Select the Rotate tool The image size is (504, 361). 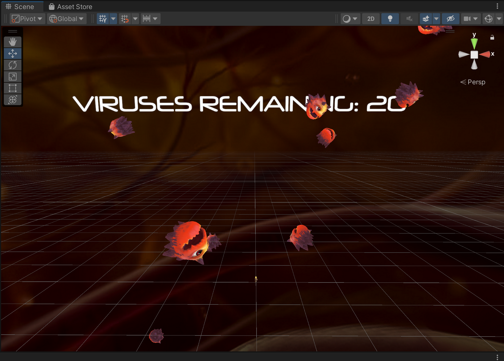tap(13, 65)
